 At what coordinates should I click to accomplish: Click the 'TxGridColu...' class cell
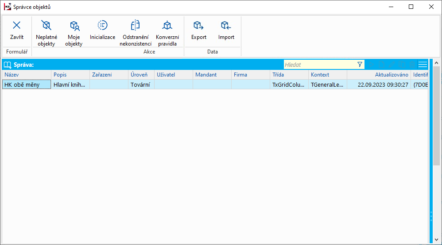289,84
